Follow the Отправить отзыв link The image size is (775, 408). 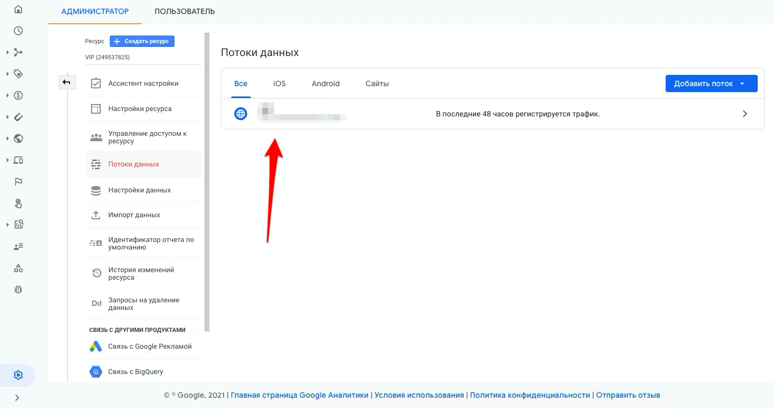(628, 395)
